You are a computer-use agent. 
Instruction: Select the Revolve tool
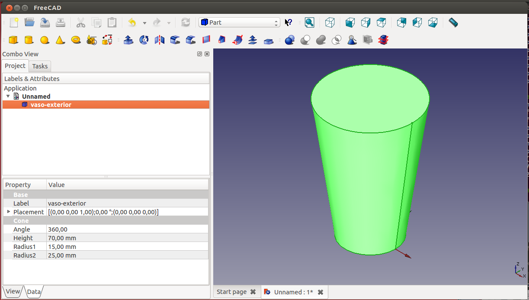[144, 40]
